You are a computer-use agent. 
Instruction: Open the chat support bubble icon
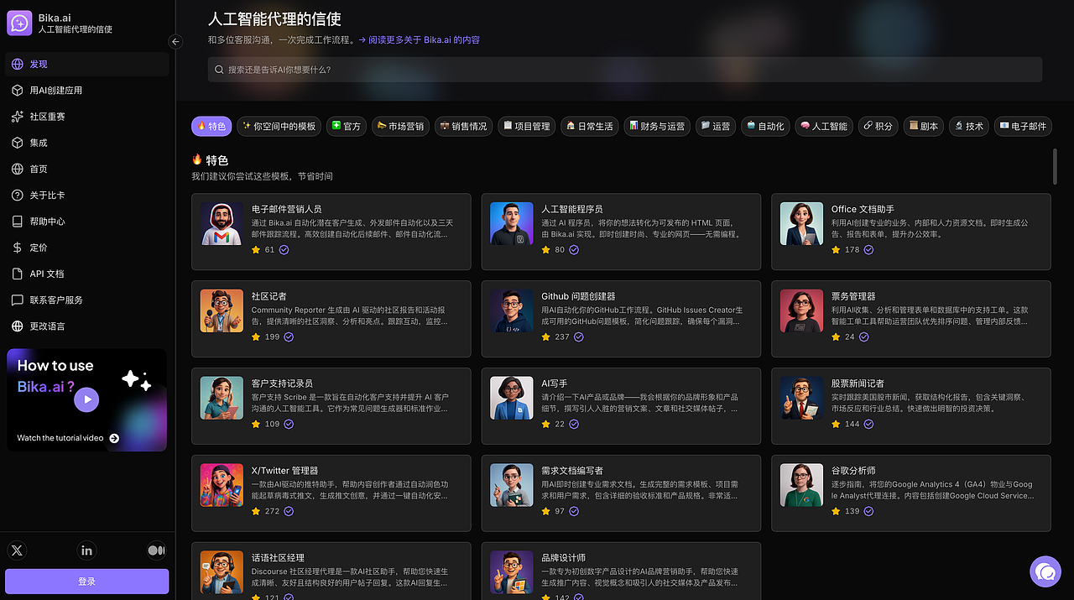coord(1045,572)
